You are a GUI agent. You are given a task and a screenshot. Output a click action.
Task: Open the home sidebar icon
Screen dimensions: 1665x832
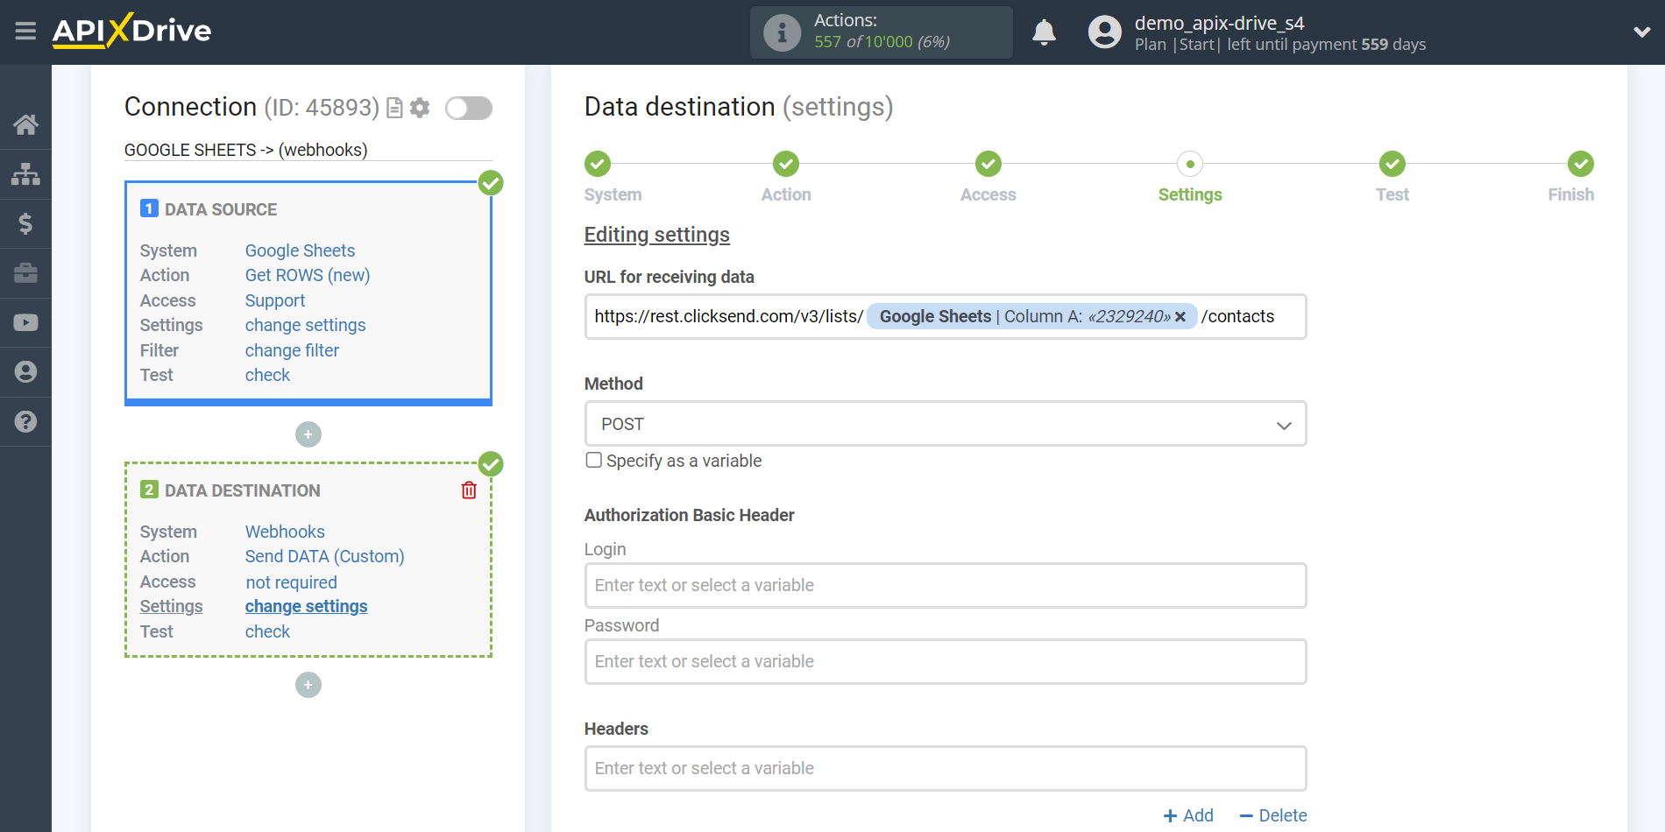click(25, 124)
